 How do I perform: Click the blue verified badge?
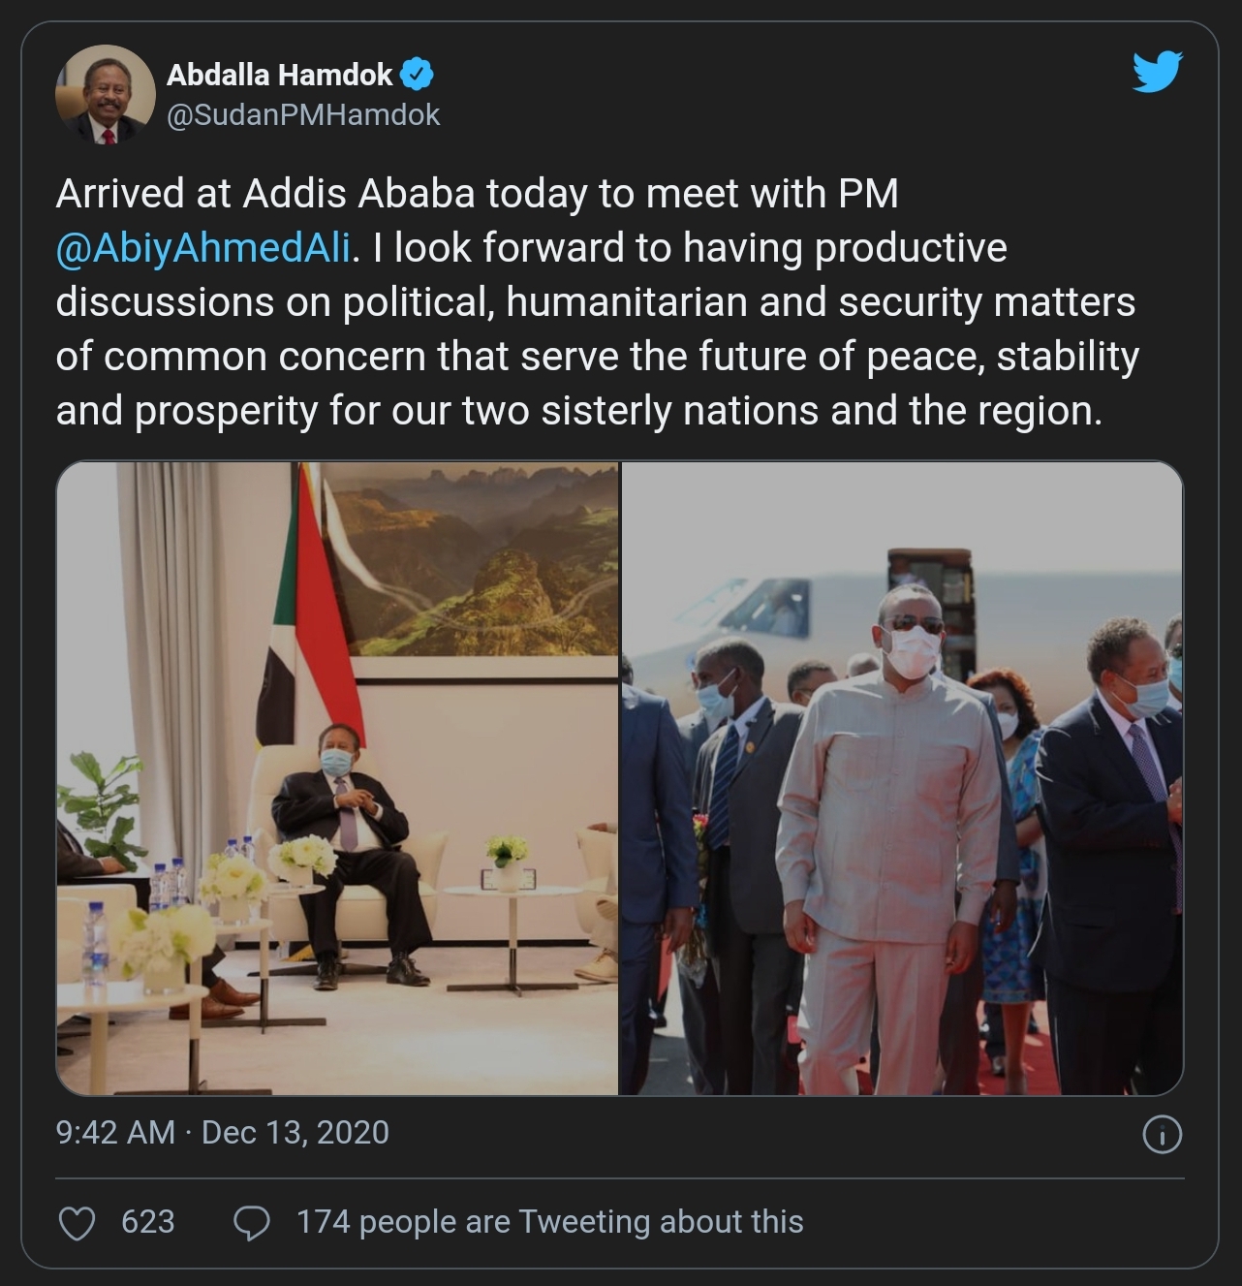pos(418,74)
